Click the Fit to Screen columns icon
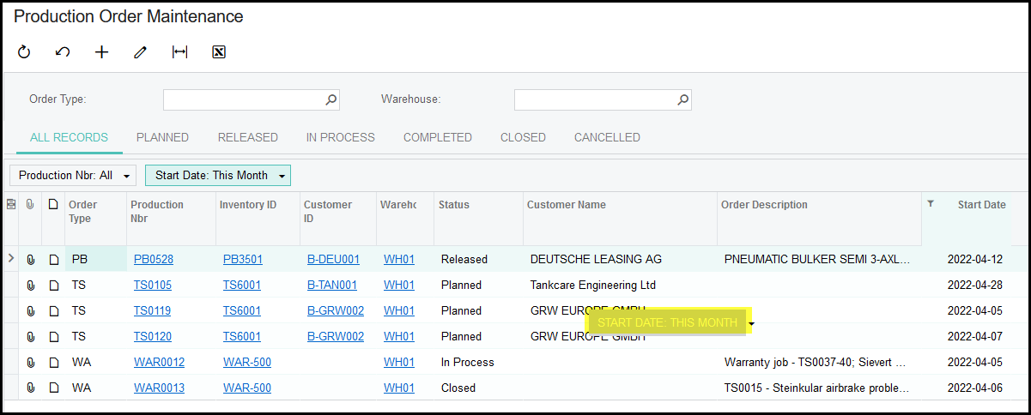Screen dimensions: 1031x415 (x=179, y=52)
